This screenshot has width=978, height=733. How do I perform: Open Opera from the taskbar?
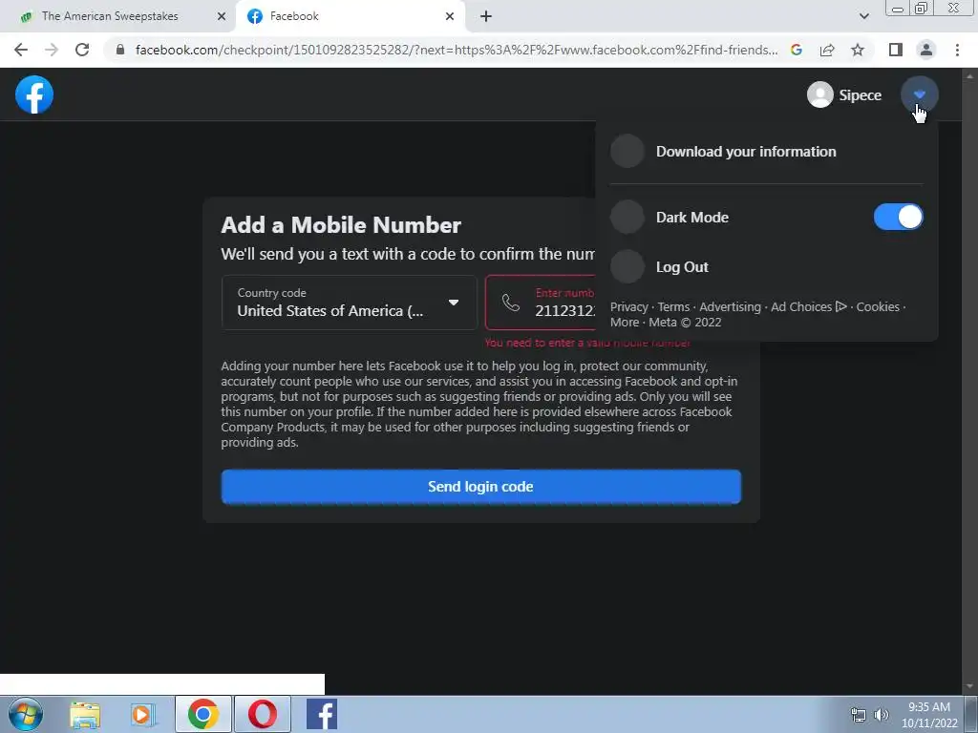click(263, 714)
